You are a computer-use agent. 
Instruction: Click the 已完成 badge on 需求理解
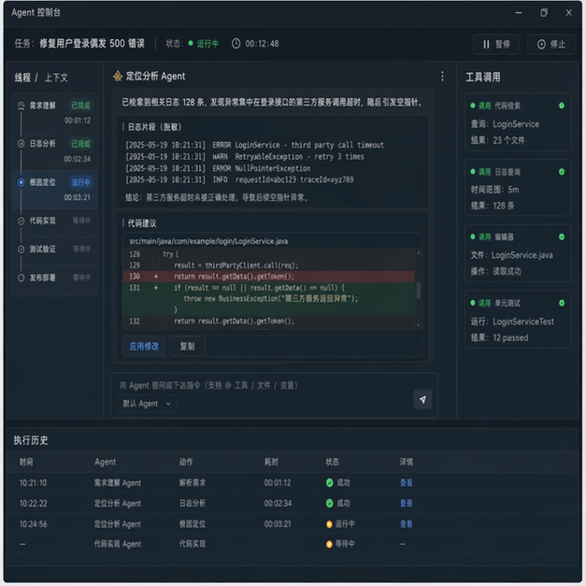pyautogui.click(x=80, y=106)
